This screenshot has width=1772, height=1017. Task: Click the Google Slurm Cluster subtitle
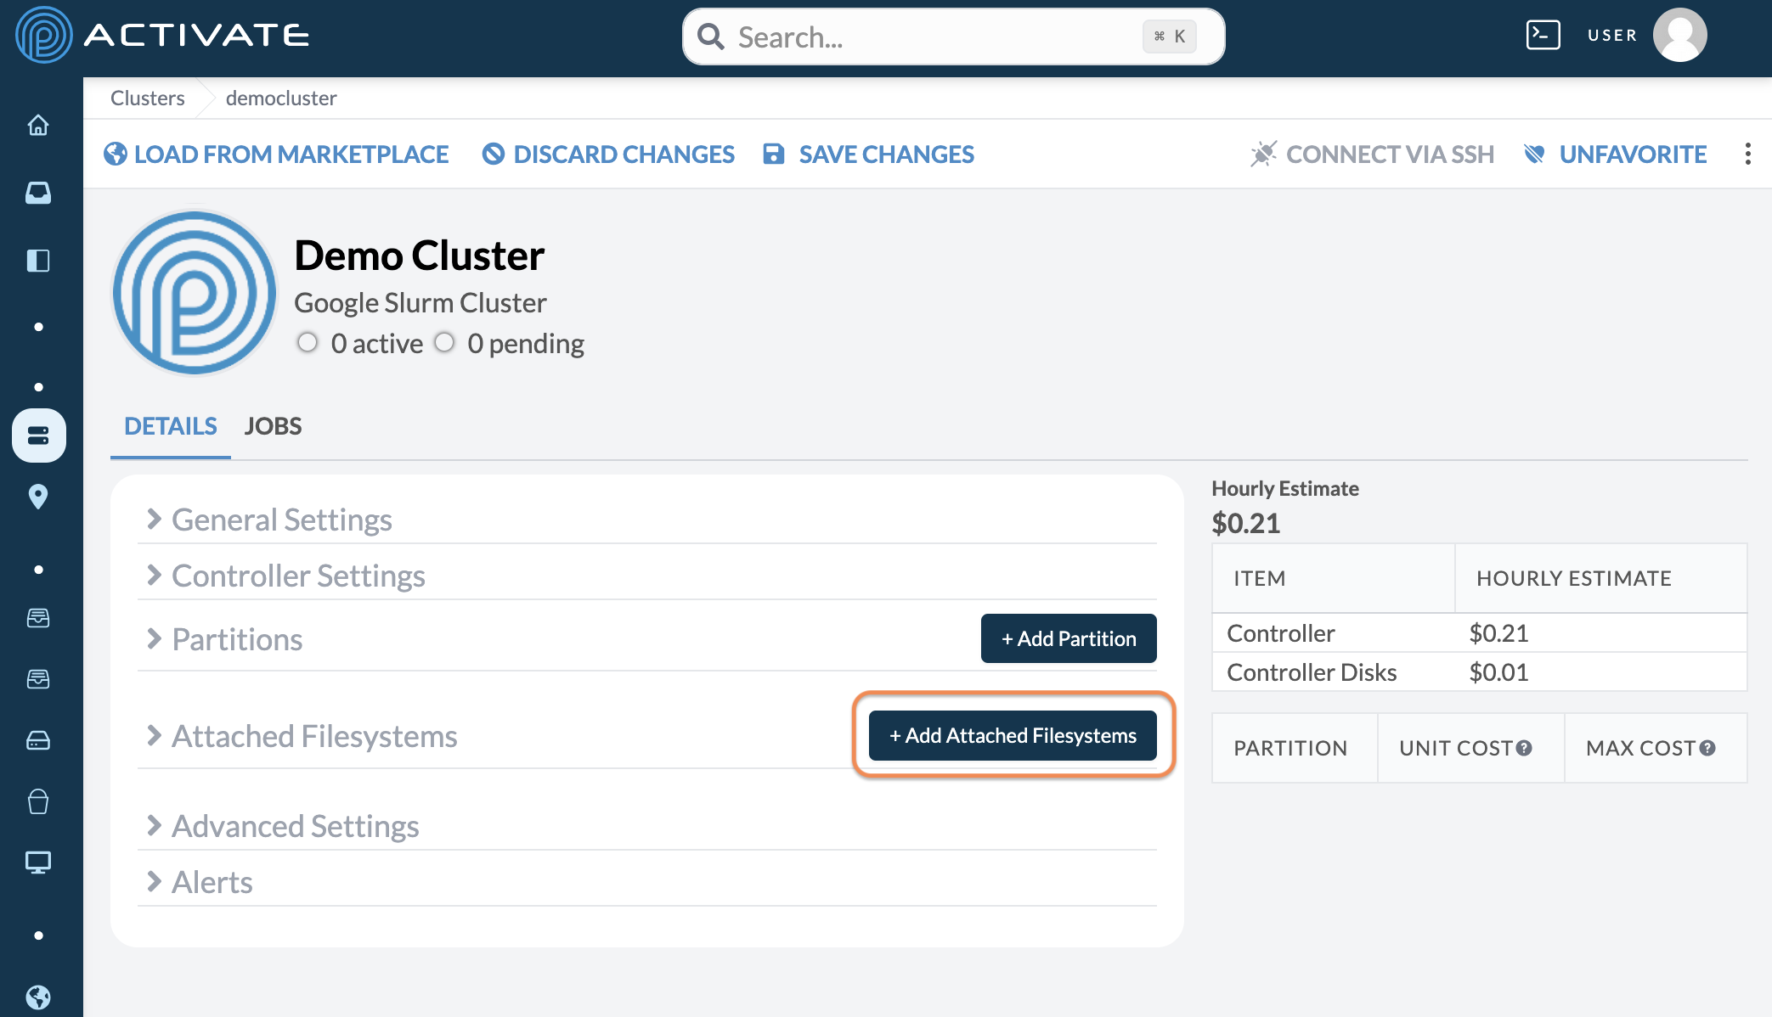coord(420,302)
